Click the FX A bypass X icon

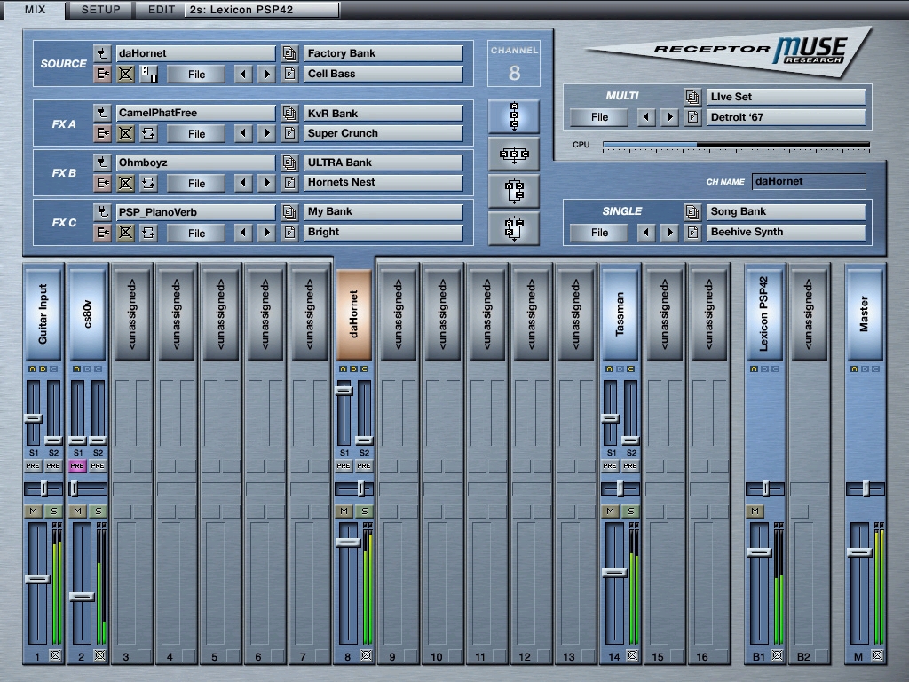[125, 133]
